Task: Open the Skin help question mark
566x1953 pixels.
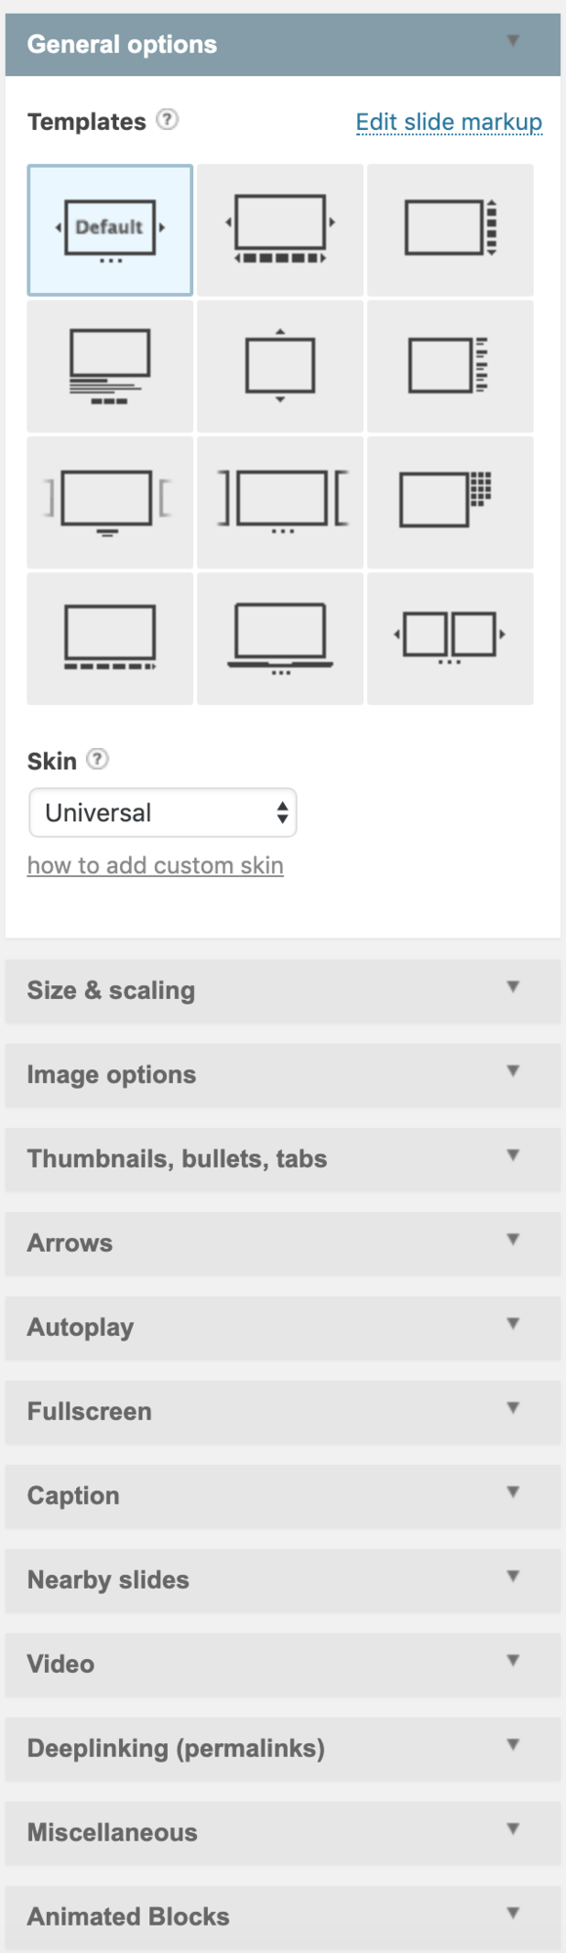Action: pos(98,759)
